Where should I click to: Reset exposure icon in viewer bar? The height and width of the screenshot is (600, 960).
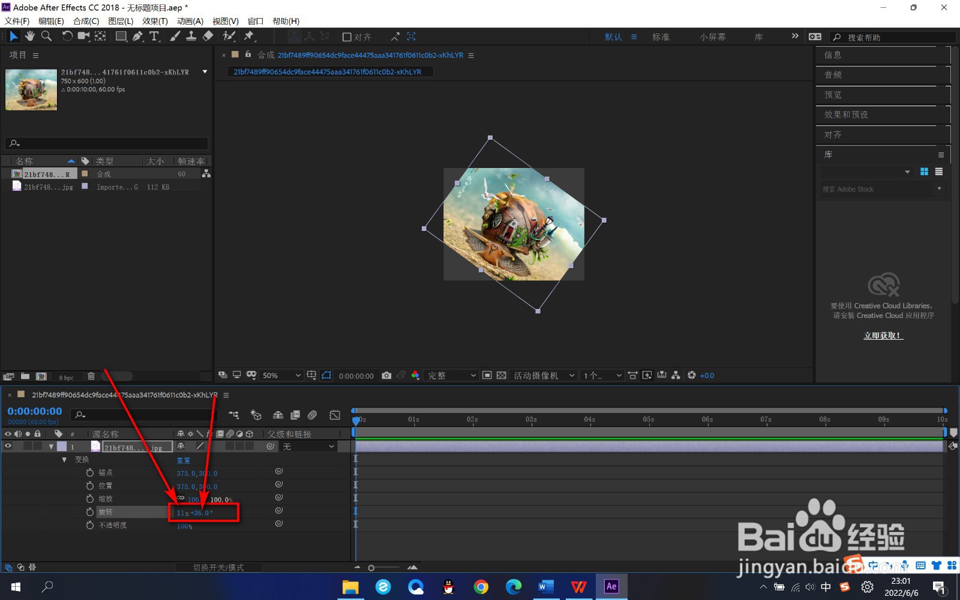pyautogui.click(x=692, y=376)
